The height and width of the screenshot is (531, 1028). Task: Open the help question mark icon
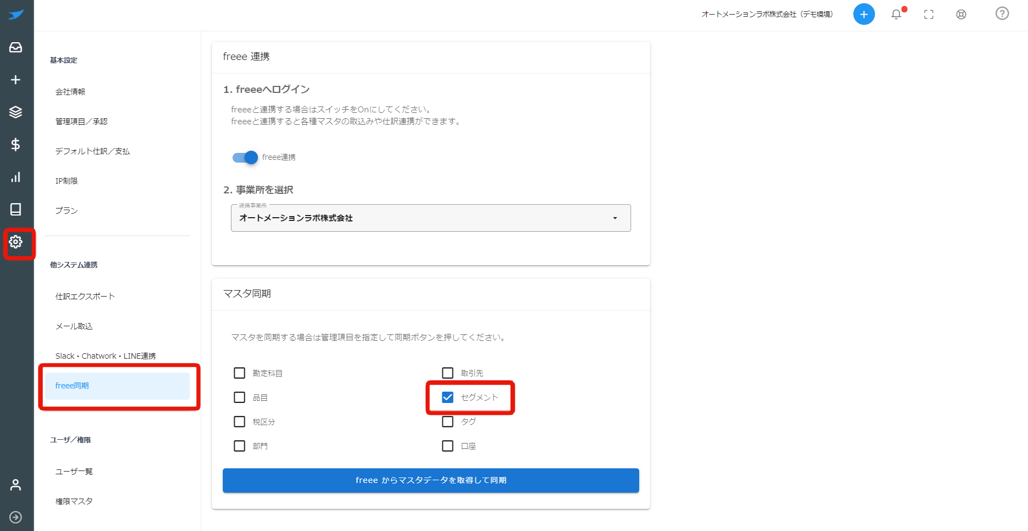tap(1002, 14)
